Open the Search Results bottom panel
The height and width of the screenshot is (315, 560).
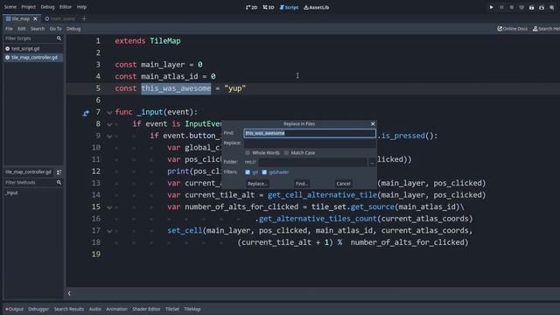click(69, 309)
